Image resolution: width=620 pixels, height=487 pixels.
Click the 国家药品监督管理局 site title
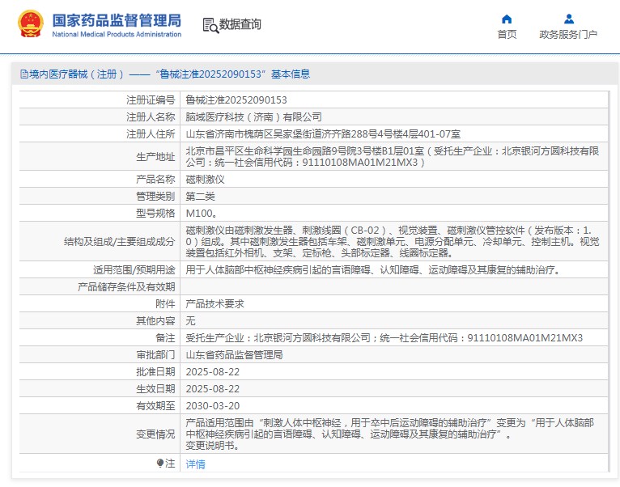coord(117,20)
